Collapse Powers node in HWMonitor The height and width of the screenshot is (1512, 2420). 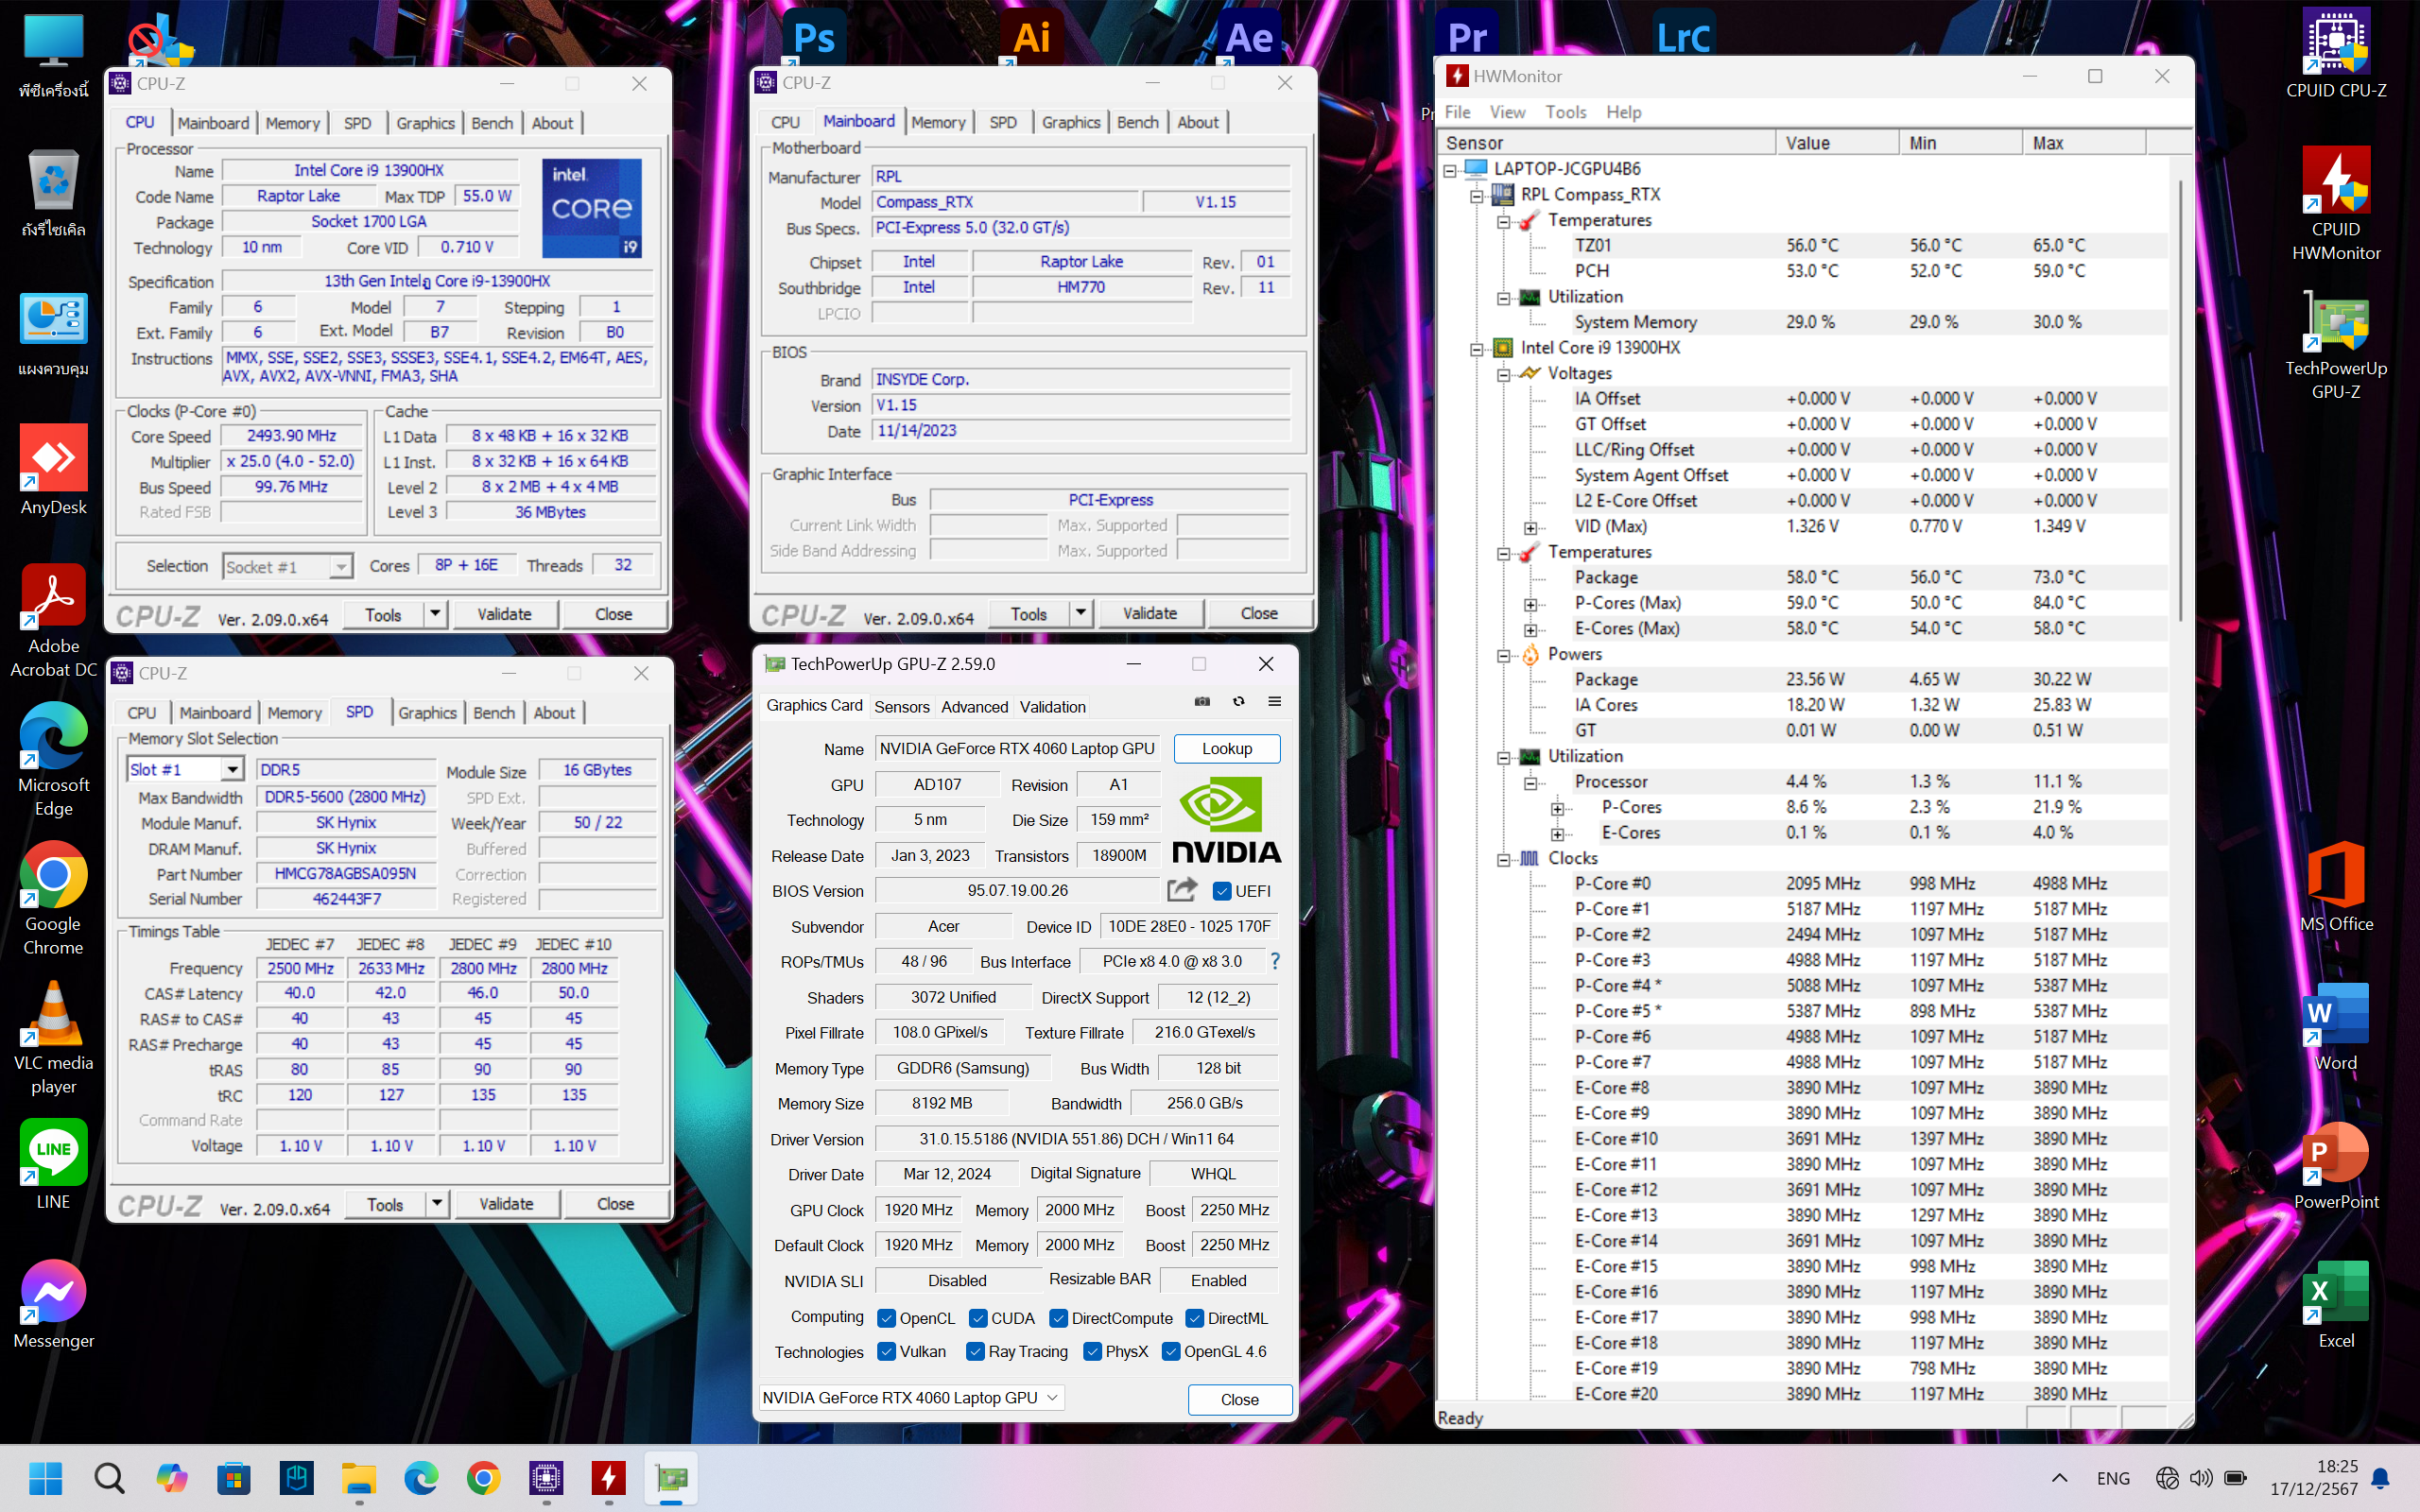tap(1503, 656)
